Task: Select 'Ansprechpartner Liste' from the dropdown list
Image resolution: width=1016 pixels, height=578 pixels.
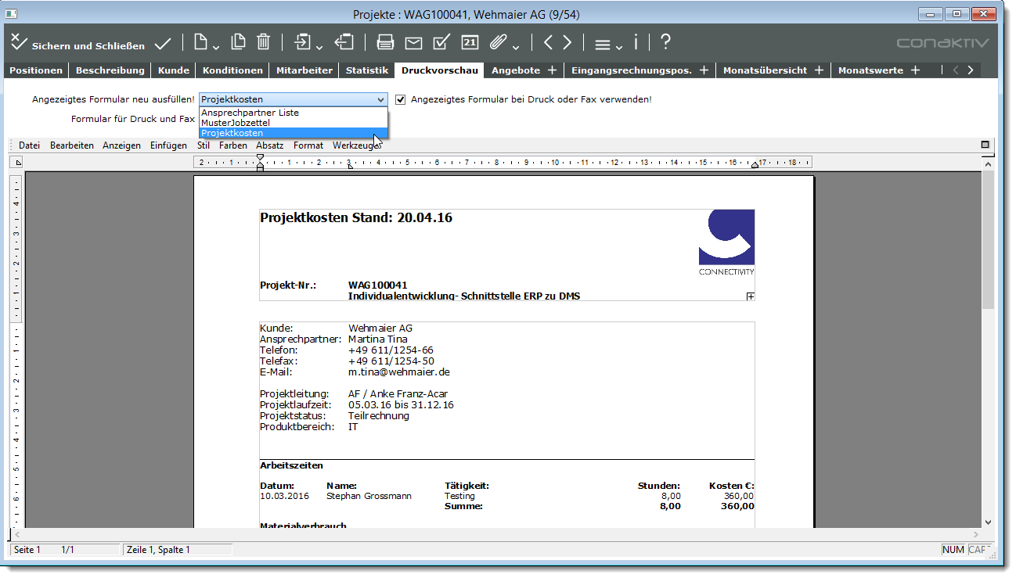Action: click(x=250, y=113)
